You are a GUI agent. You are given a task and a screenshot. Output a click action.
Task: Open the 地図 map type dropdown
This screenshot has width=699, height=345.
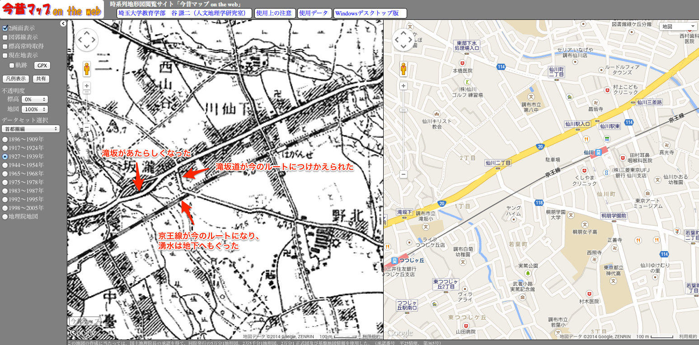click(x=678, y=27)
